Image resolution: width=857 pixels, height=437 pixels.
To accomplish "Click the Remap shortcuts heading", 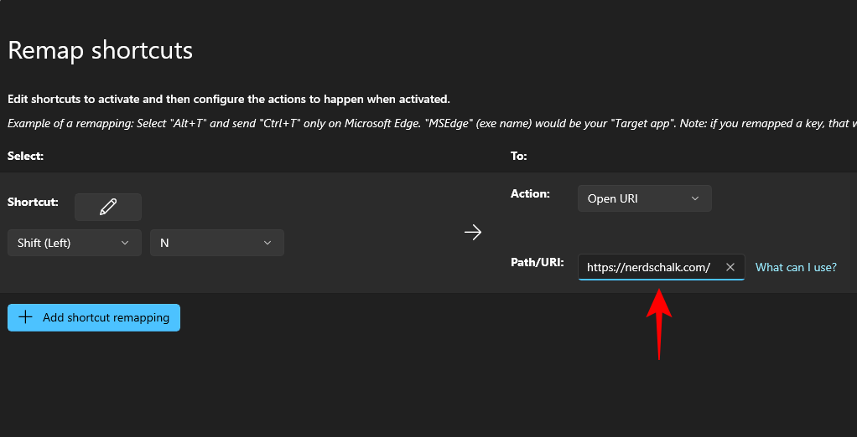I will coord(101,51).
